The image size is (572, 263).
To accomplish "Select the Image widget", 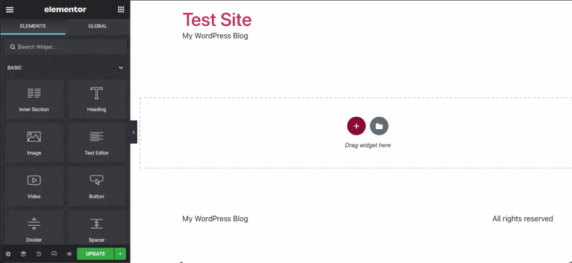I will pyautogui.click(x=34, y=143).
